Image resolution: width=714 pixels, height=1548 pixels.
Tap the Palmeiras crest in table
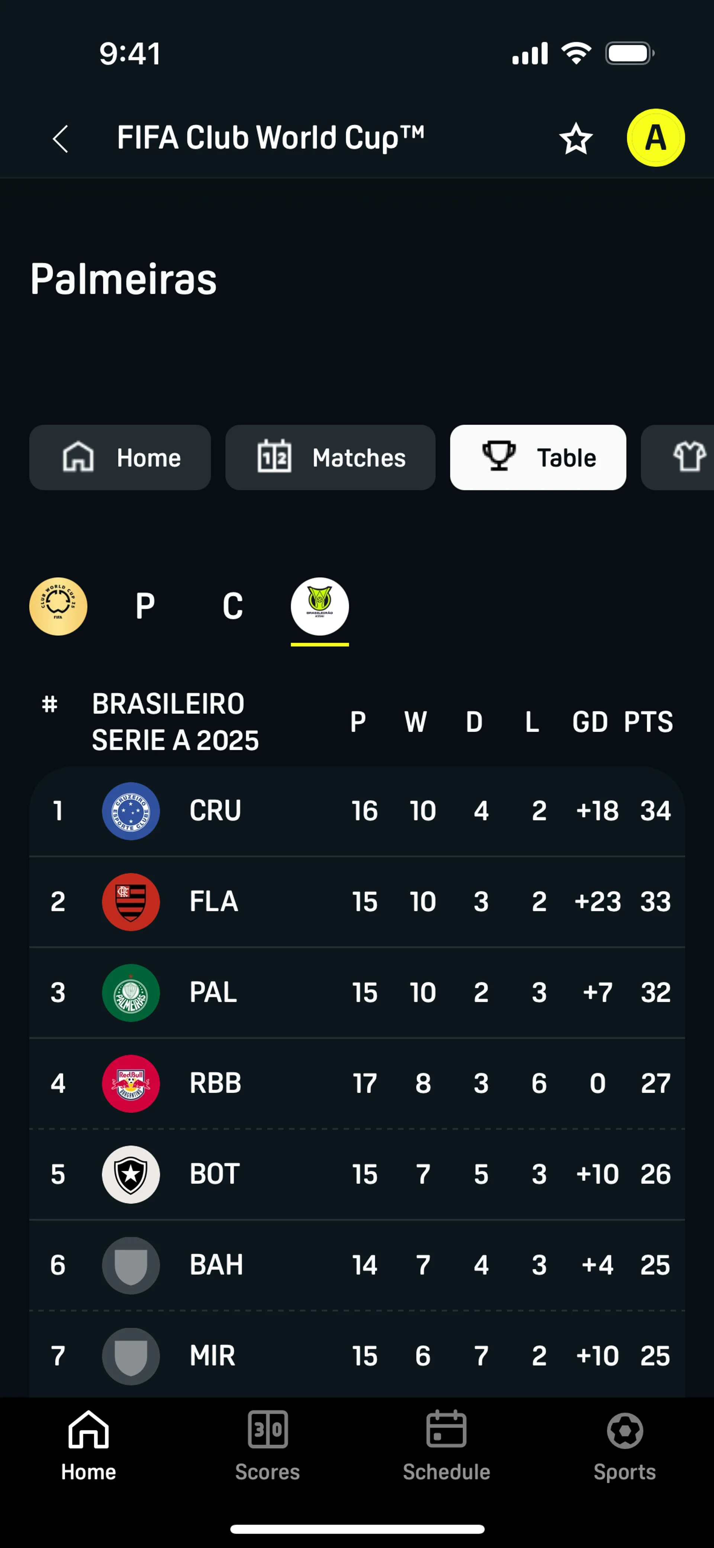(x=131, y=993)
